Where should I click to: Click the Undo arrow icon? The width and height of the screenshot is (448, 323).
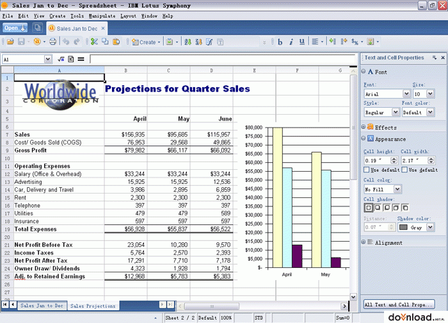pos(66,42)
